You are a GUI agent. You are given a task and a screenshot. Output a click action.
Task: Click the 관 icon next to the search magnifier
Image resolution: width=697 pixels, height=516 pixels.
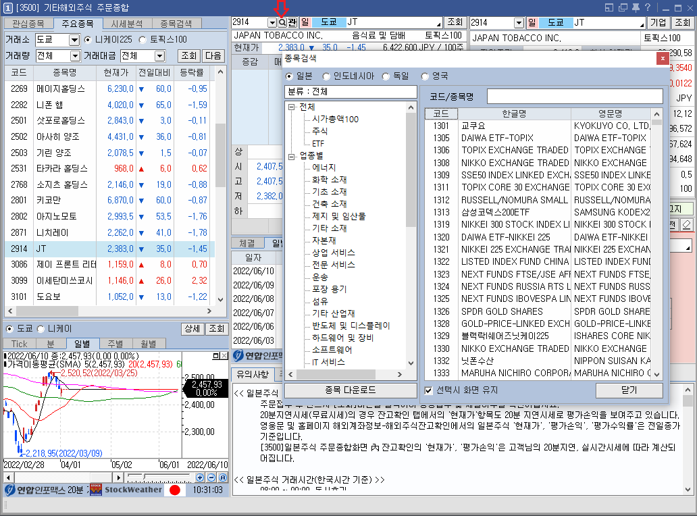coord(292,22)
